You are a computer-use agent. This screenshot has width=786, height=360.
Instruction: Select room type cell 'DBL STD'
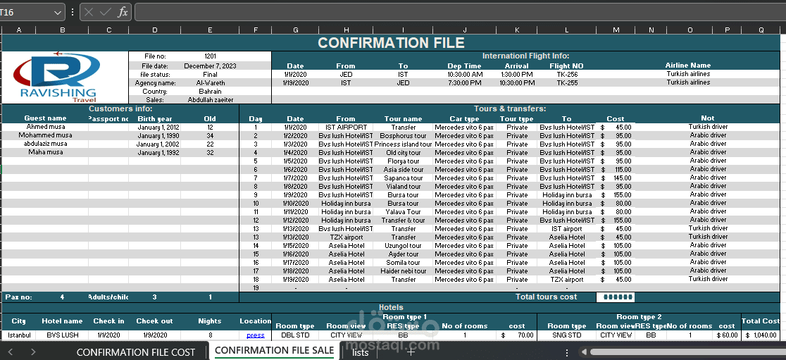click(295, 335)
